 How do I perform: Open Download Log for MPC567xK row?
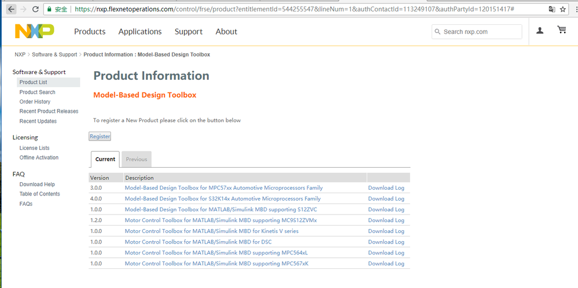[x=386, y=264]
